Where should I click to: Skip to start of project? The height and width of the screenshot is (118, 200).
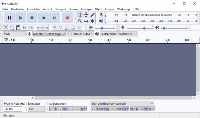43,18
